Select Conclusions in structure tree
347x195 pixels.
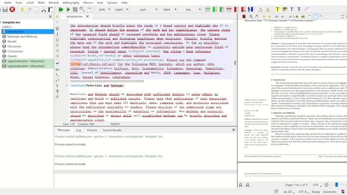pyautogui.click(x=15, y=51)
